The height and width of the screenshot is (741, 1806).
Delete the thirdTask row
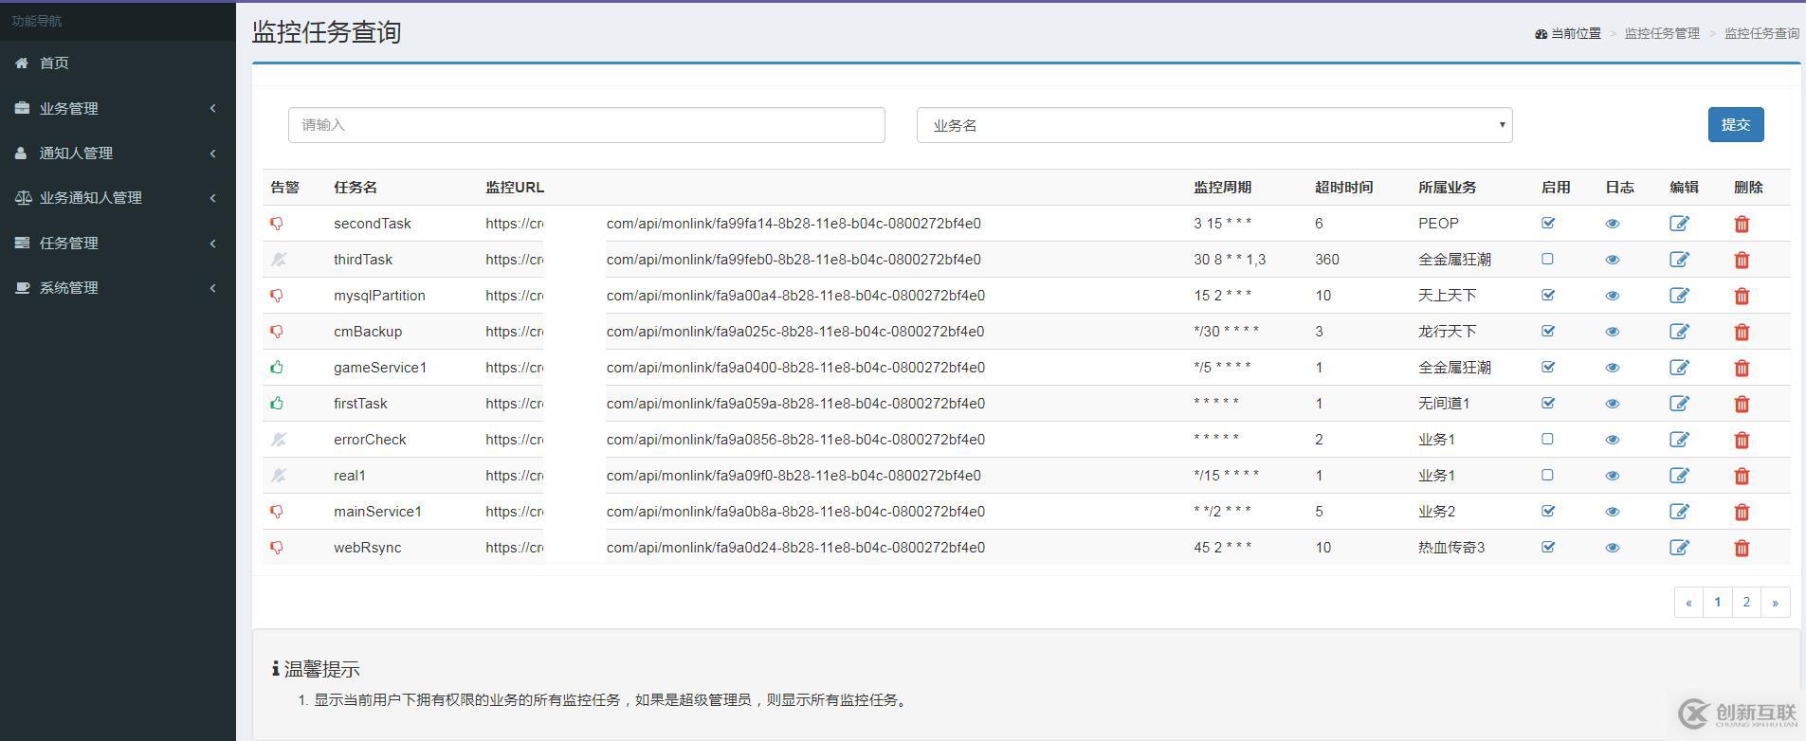[x=1742, y=260]
